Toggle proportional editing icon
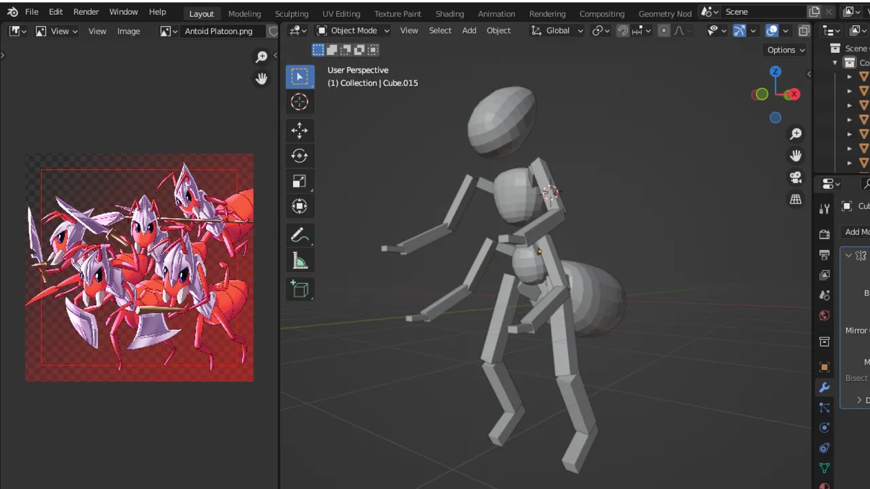870x489 pixels. (x=663, y=31)
